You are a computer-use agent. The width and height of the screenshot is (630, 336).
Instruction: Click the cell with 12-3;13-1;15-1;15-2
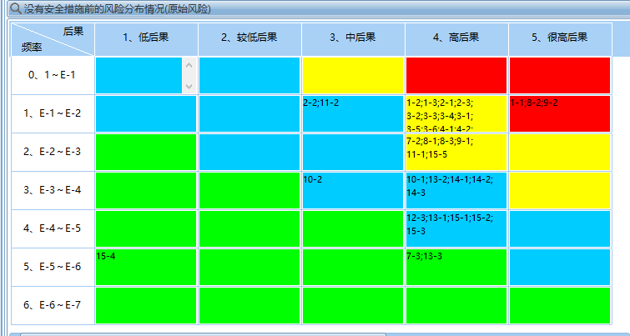tap(456, 228)
